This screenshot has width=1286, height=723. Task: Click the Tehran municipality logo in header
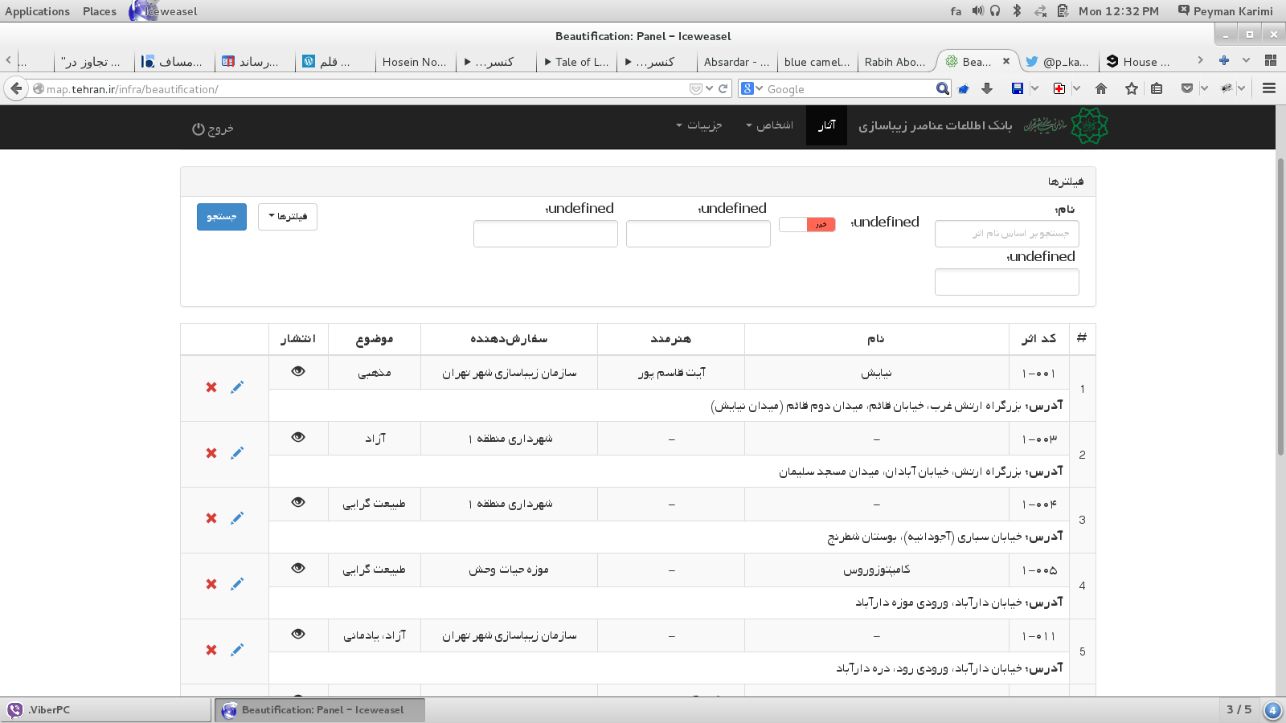pyautogui.click(x=1089, y=126)
